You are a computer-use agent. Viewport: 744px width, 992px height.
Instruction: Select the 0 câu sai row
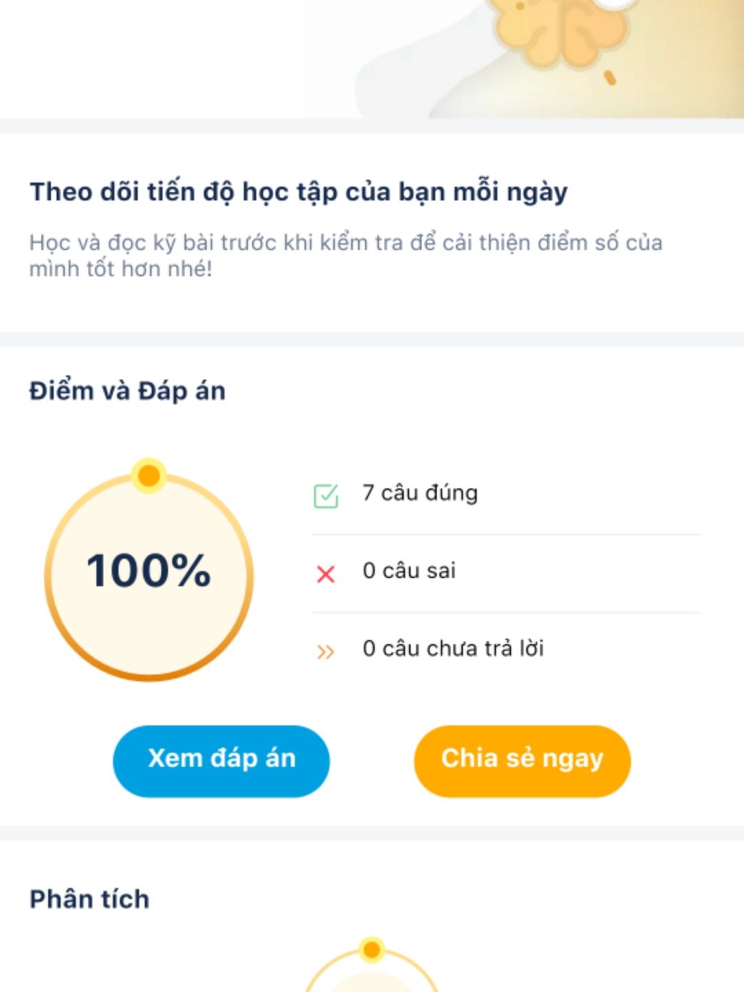(506, 572)
